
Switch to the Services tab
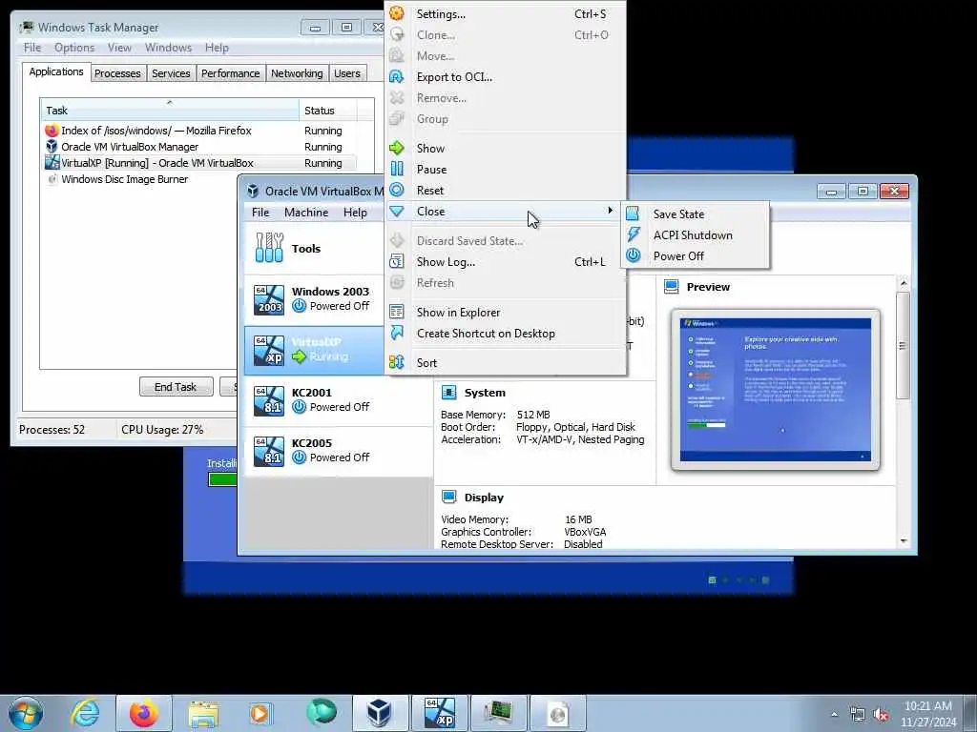coord(171,73)
